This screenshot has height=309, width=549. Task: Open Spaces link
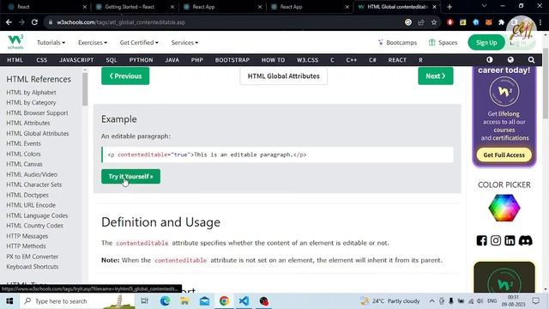[443, 42]
